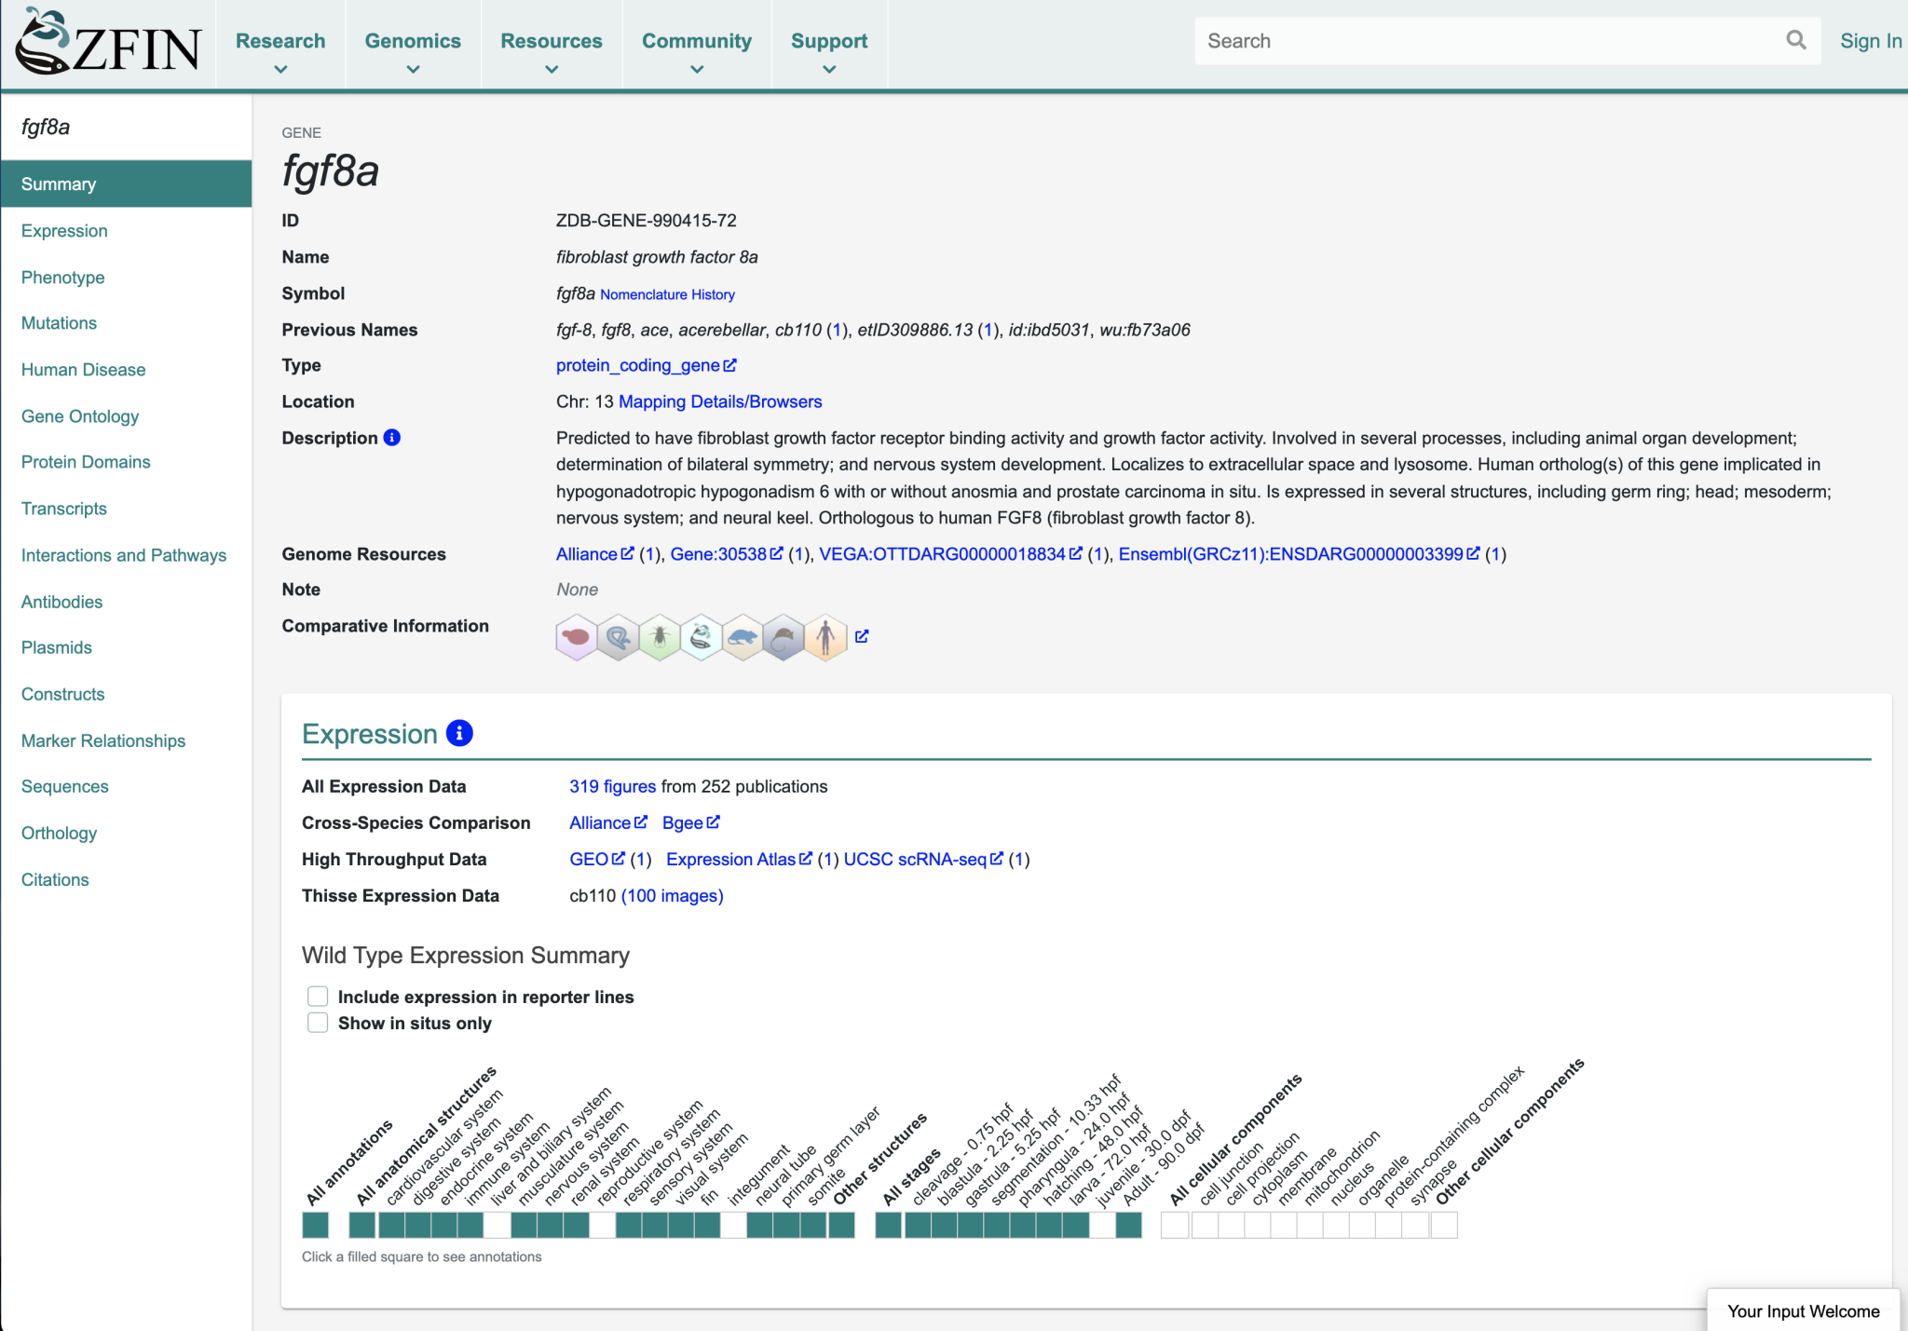This screenshot has width=1908, height=1331.
Task: Open the Phenotype sidebar section
Action: (x=62, y=277)
